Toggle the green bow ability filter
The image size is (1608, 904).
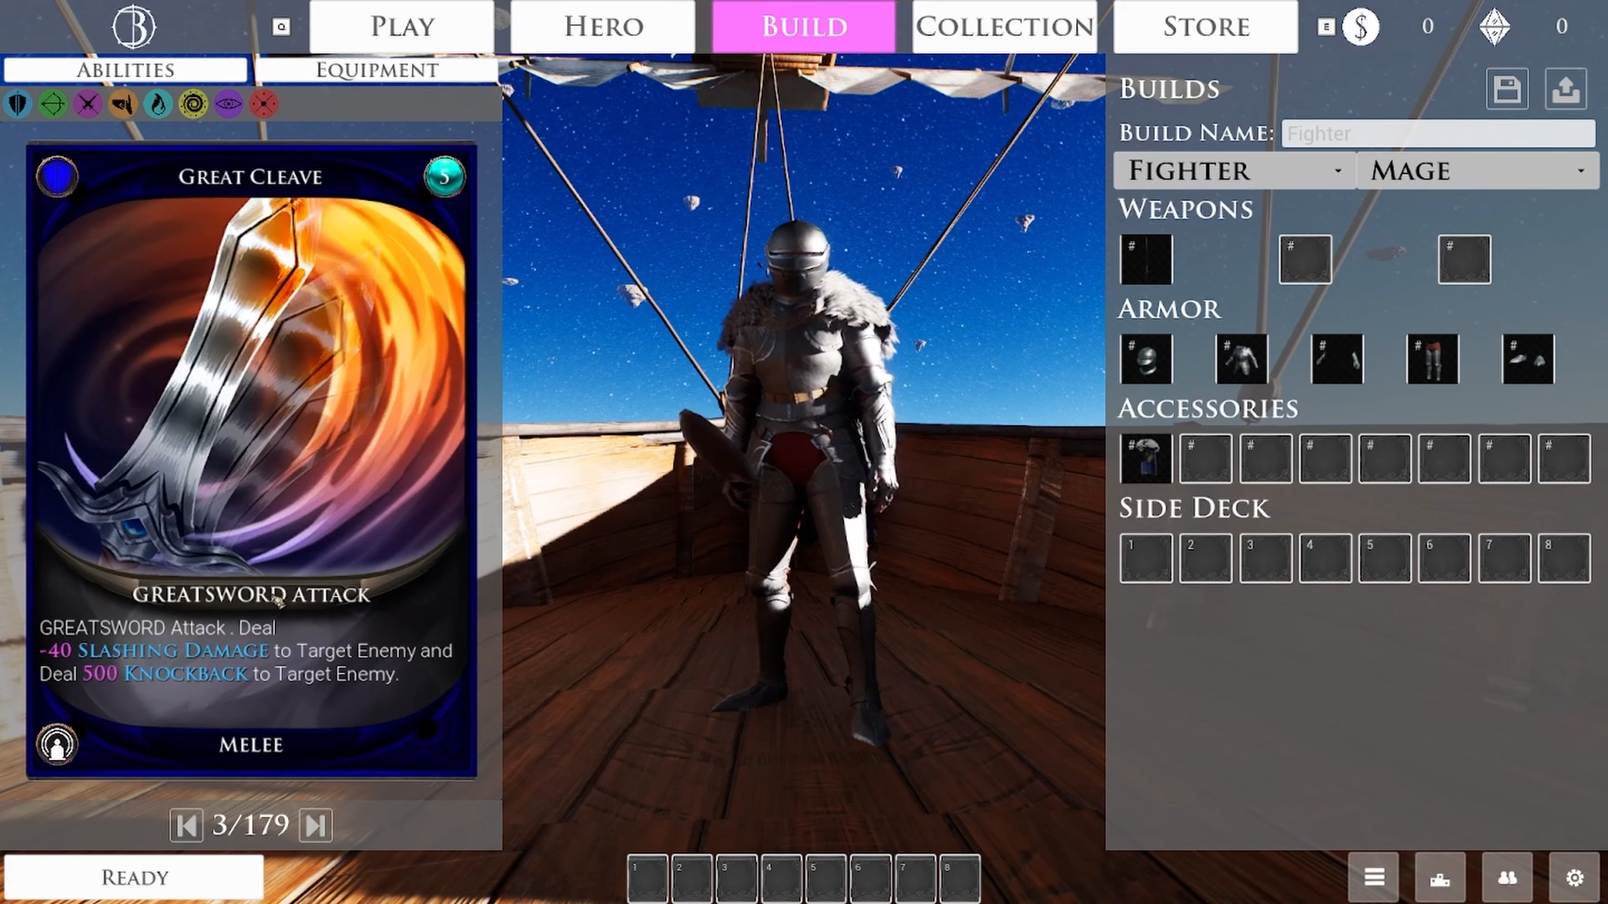(53, 104)
